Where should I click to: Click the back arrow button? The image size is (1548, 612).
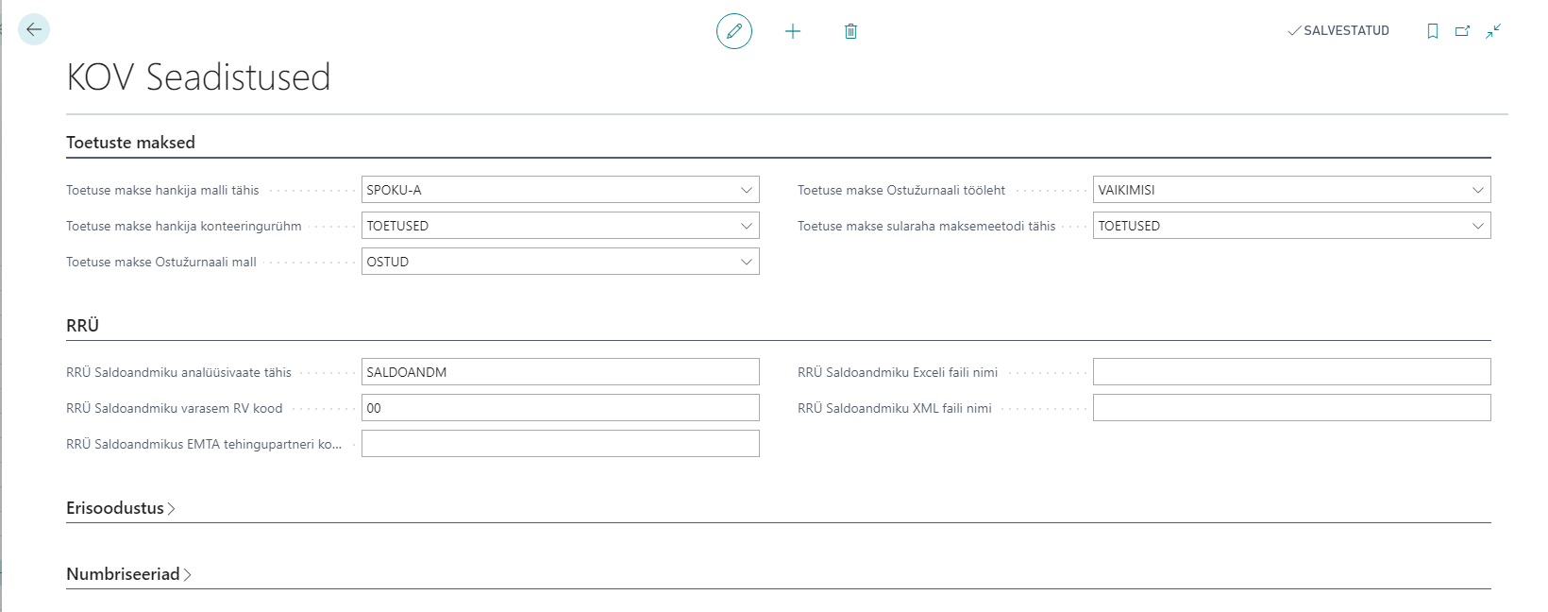click(x=34, y=30)
